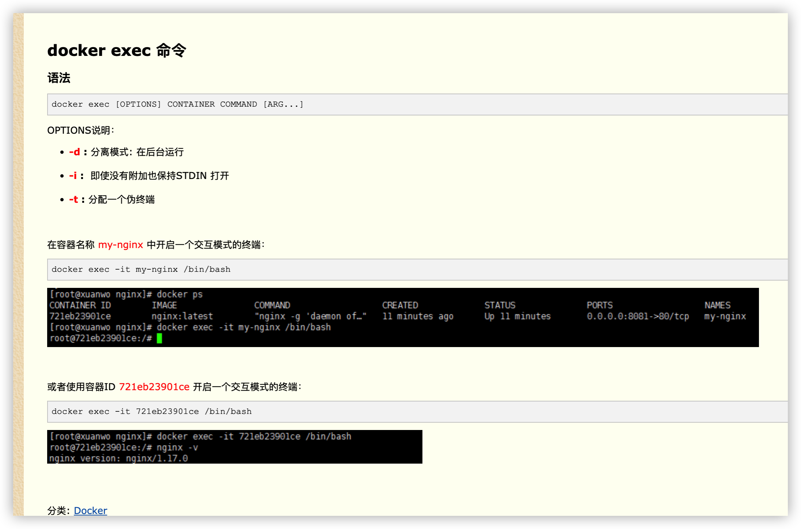Click the red container ID 721eb23901ce
The width and height of the screenshot is (801, 529).
[154, 387]
